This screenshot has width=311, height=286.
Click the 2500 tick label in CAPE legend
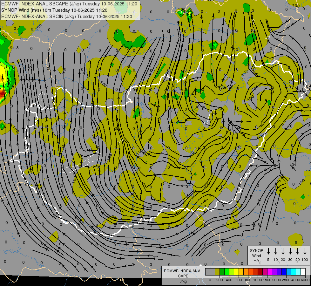286,280
